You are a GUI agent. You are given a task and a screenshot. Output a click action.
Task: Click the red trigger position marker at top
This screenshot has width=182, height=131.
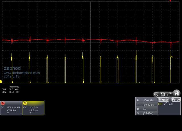[170, 1]
